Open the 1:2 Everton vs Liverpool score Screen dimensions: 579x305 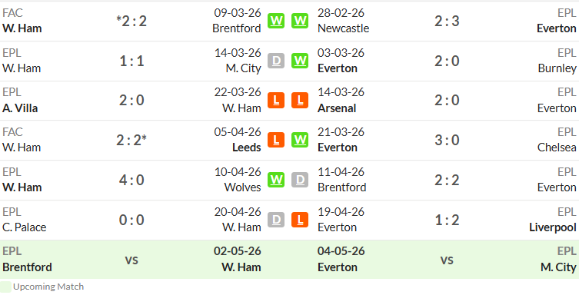tap(447, 220)
